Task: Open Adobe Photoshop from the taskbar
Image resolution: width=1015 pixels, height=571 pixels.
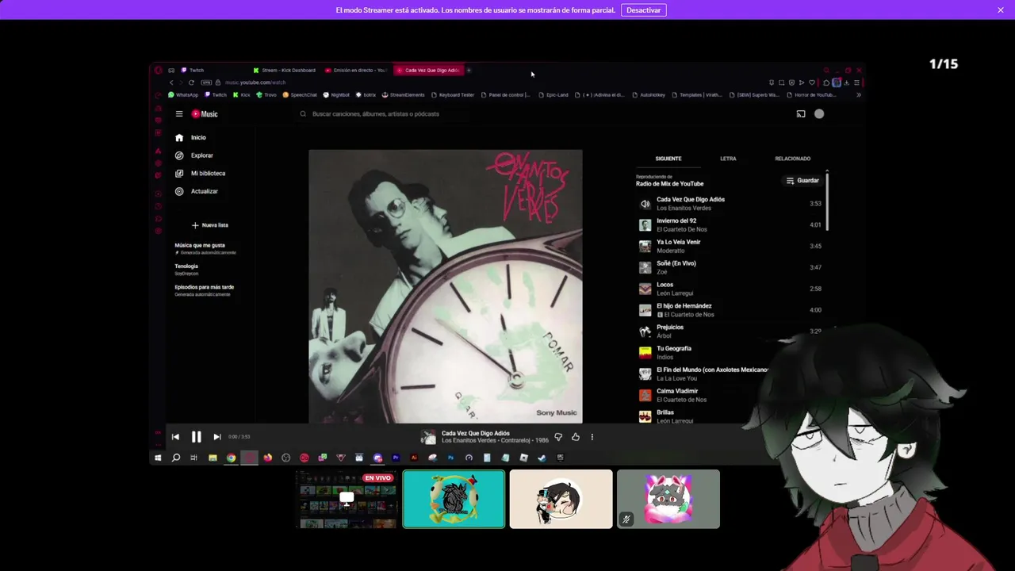Action: tap(450, 458)
